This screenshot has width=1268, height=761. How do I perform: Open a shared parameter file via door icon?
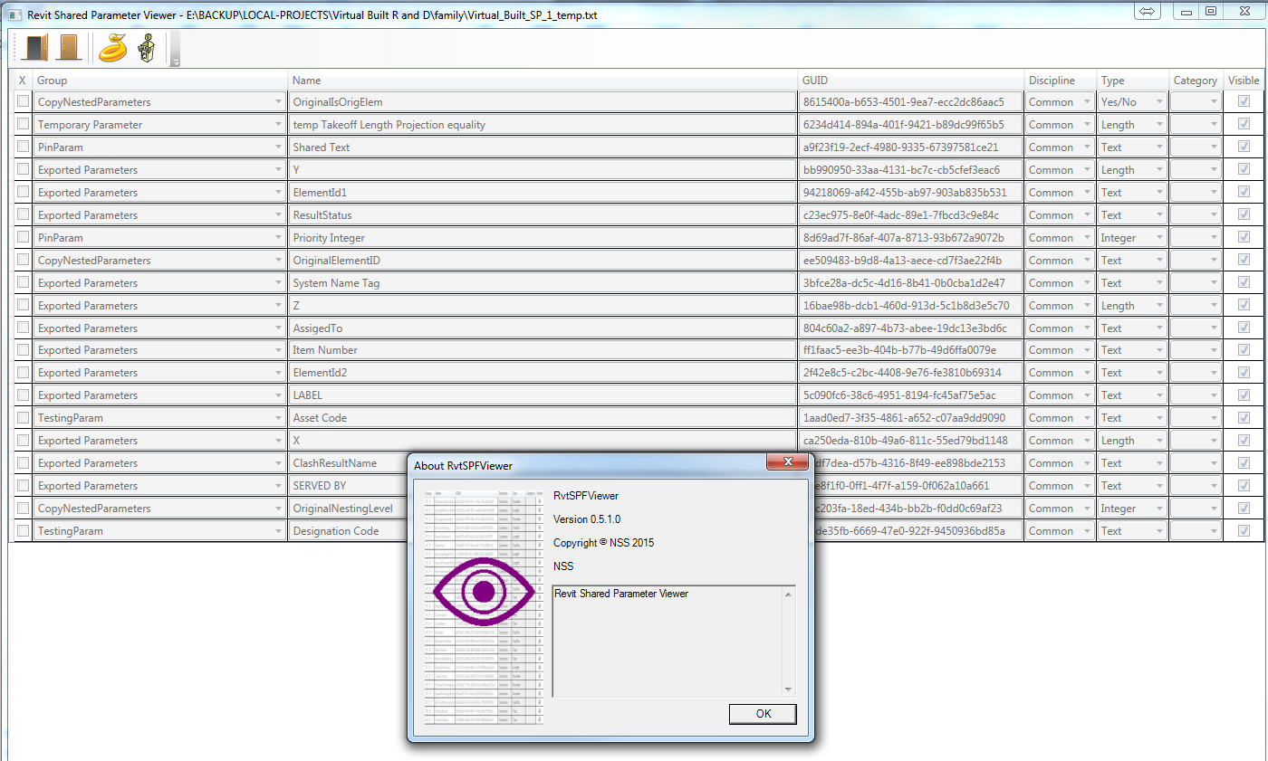pyautogui.click(x=34, y=47)
